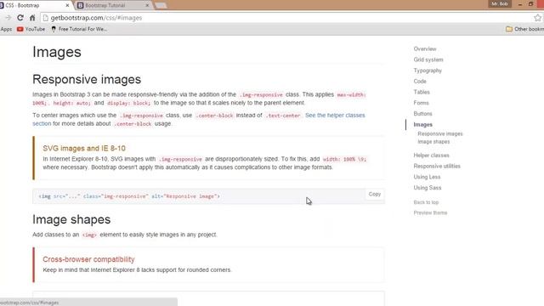Image resolution: width=544 pixels, height=306 pixels.
Task: Click the 'display: block;' inline code
Action: click(x=128, y=103)
